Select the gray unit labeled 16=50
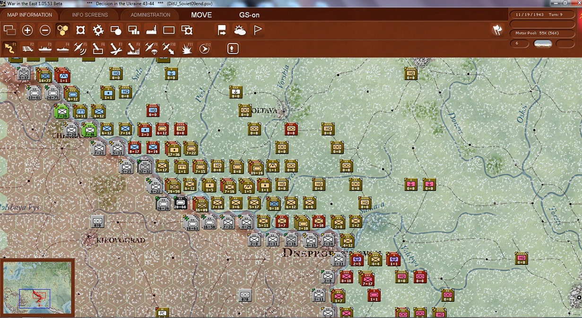582x318 pixels. 209,222
